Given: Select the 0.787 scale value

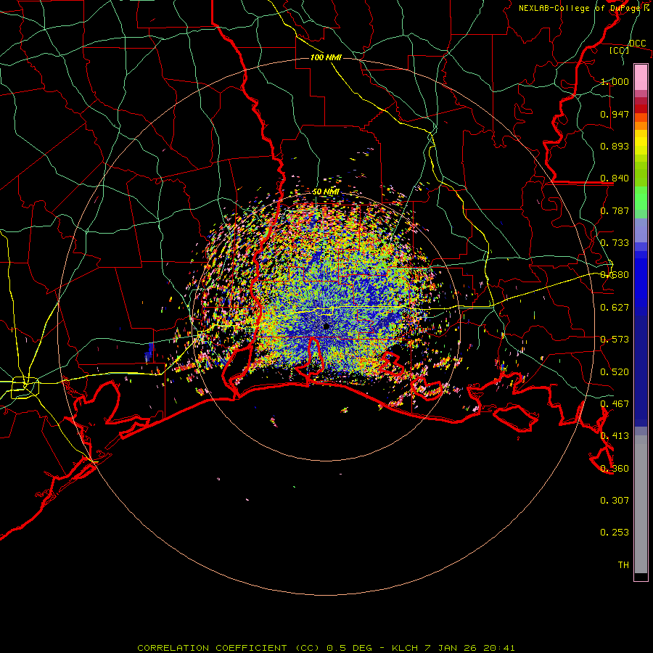Looking at the screenshot, I should (x=615, y=210).
